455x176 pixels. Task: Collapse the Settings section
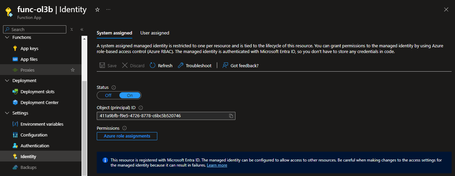(x=7, y=113)
